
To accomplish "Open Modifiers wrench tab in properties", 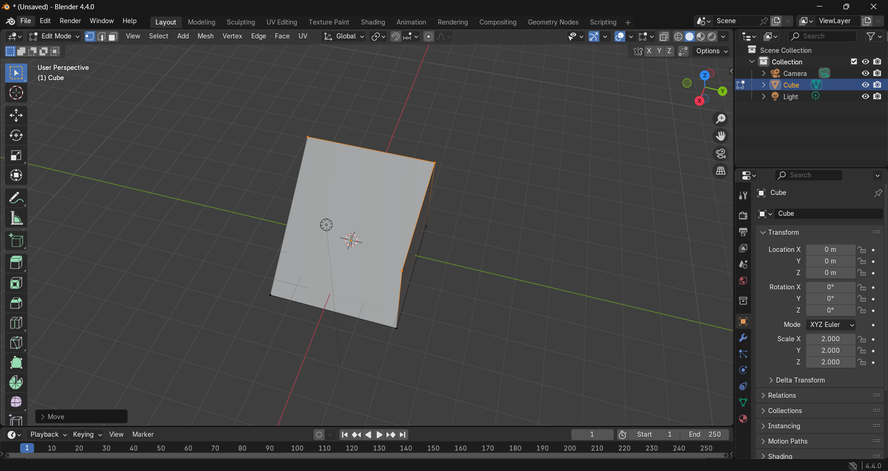I will (743, 338).
